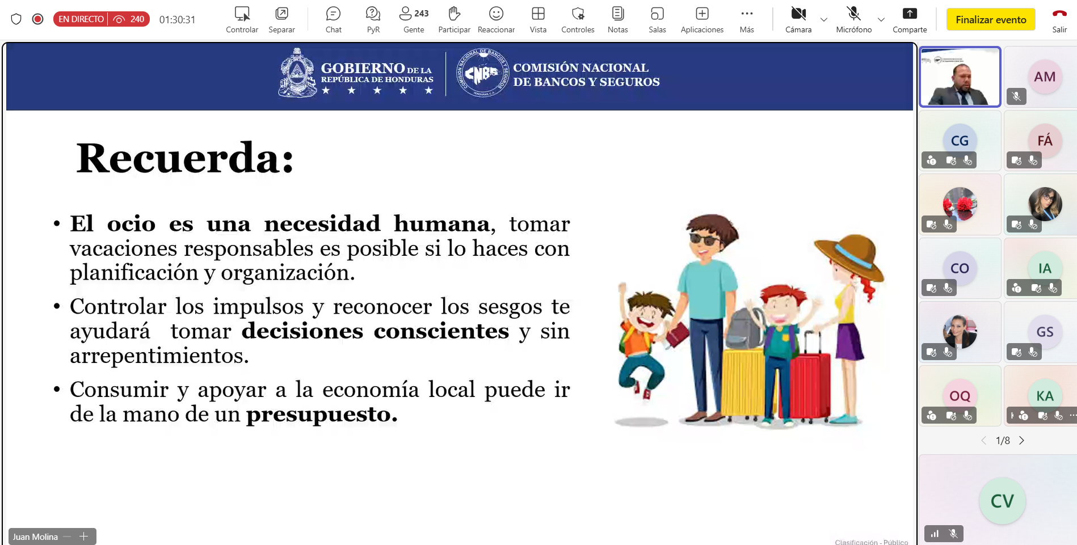
Task: Open the Chat panel
Action: pos(333,19)
